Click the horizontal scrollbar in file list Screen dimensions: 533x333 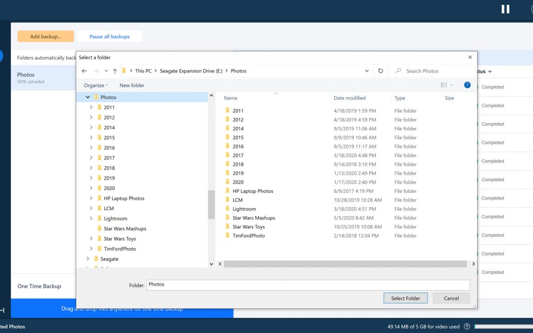click(x=344, y=264)
